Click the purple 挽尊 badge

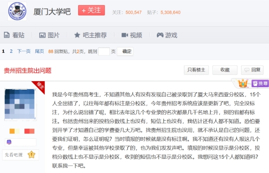point(260,83)
